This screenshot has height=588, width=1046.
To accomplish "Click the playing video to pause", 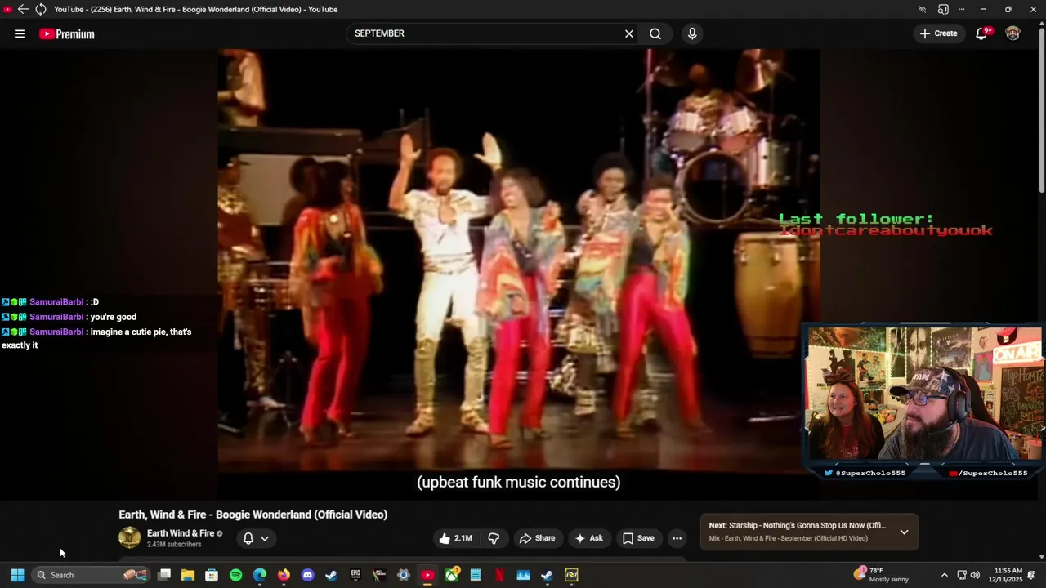I will (x=518, y=260).
